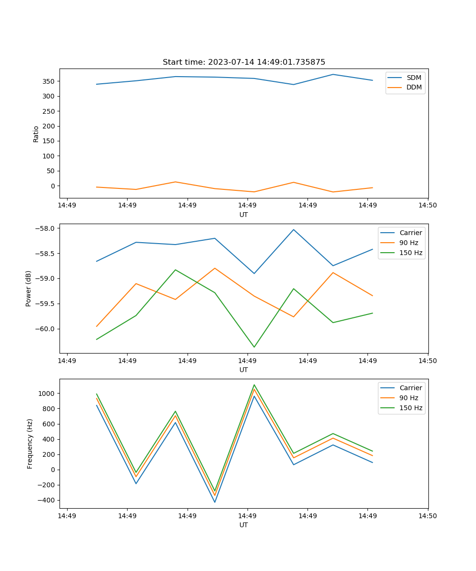Click 90 Hz legend label in Frequency plot
This screenshot has height=571, width=476.
tap(409, 398)
